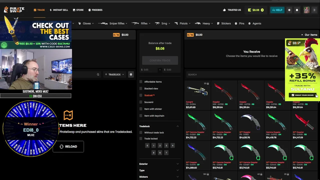Image resolution: width=320 pixels, height=180 pixels.
Task: Click the $8.08 balance display
Action: [256, 10]
